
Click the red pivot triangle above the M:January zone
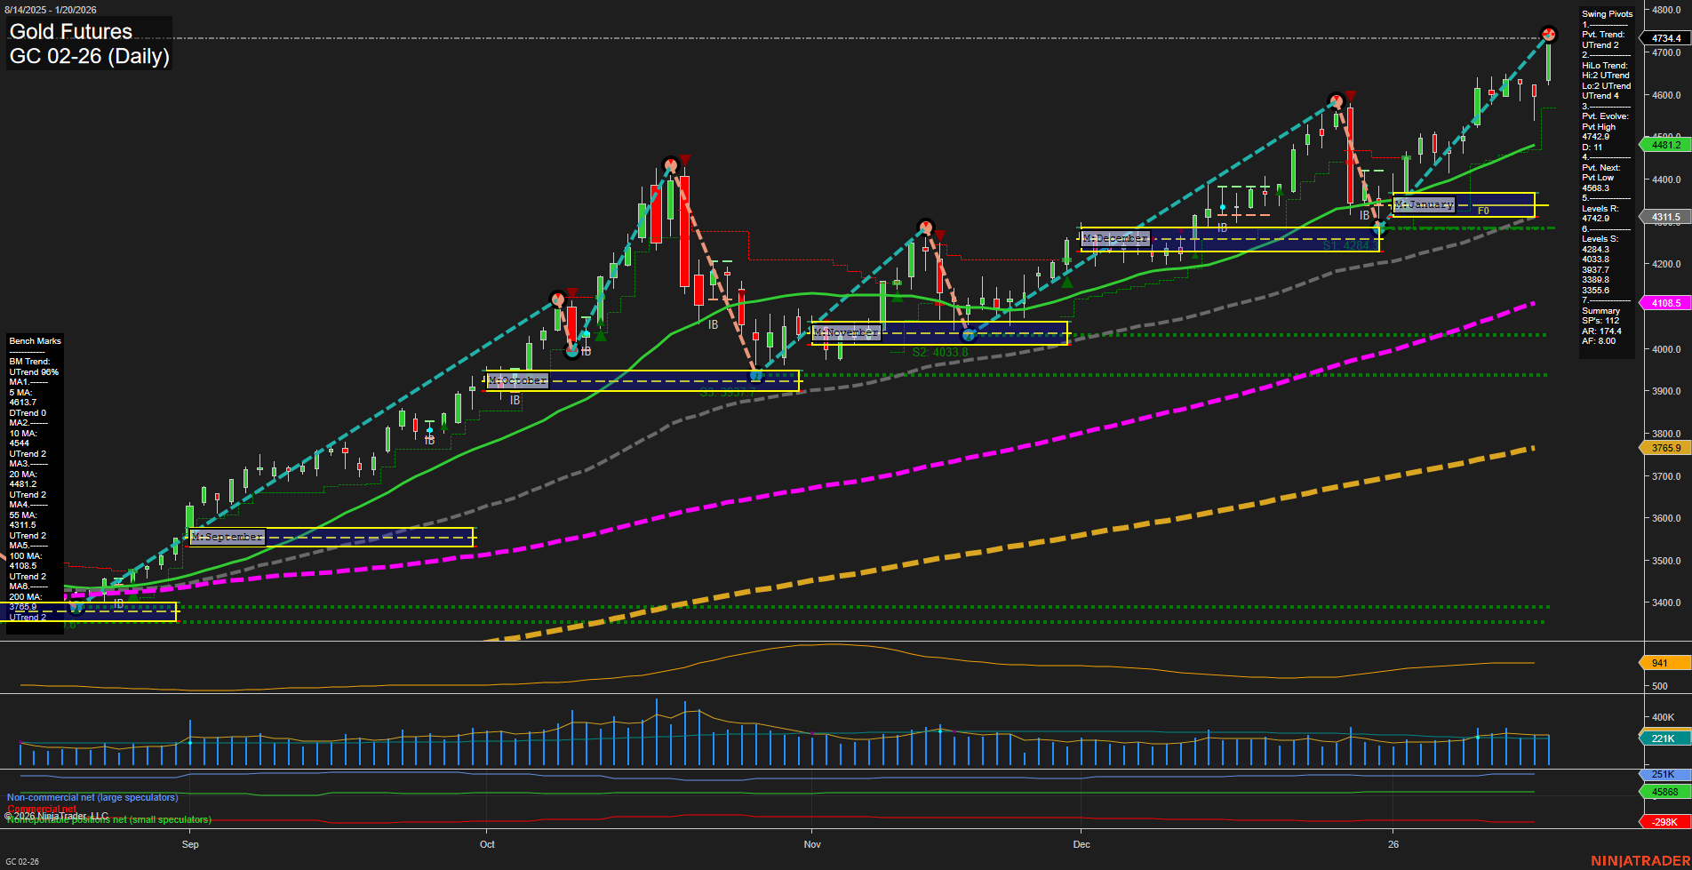pos(1352,94)
